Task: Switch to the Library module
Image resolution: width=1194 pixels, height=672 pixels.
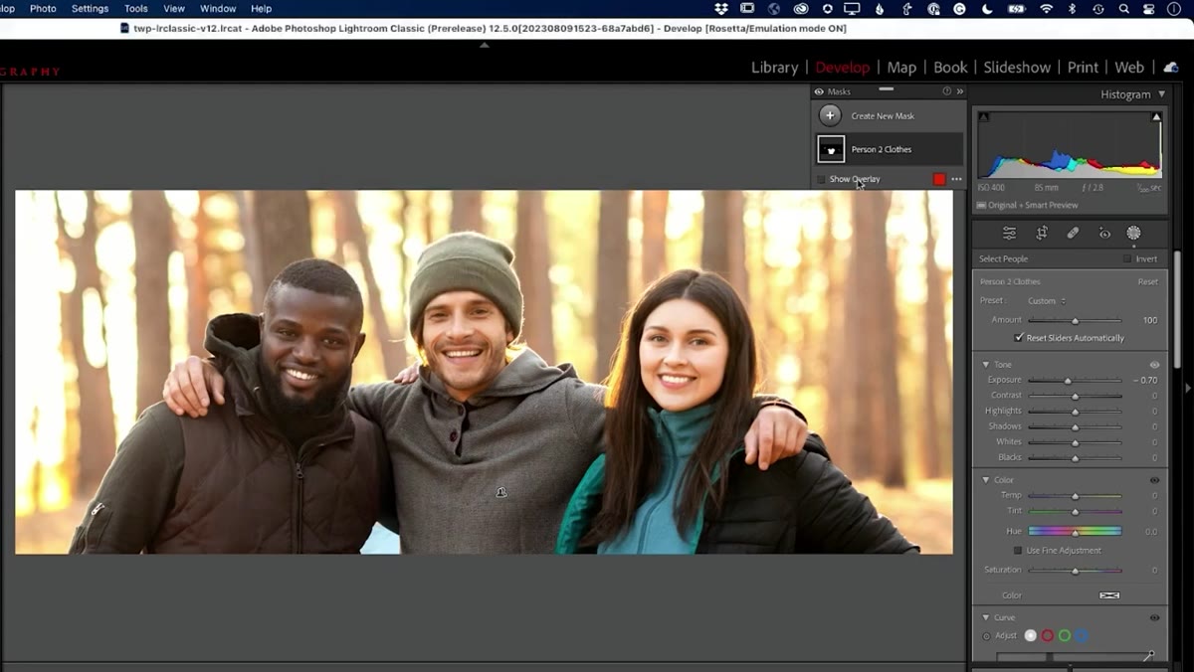Action: tap(774, 68)
